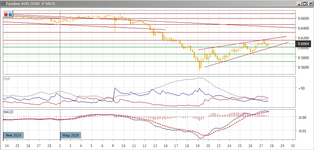The width and height of the screenshot is (314, 150).
Task: Click the title 'График AUD /USD 4 ЧАСА'
Action: pos(31,4)
